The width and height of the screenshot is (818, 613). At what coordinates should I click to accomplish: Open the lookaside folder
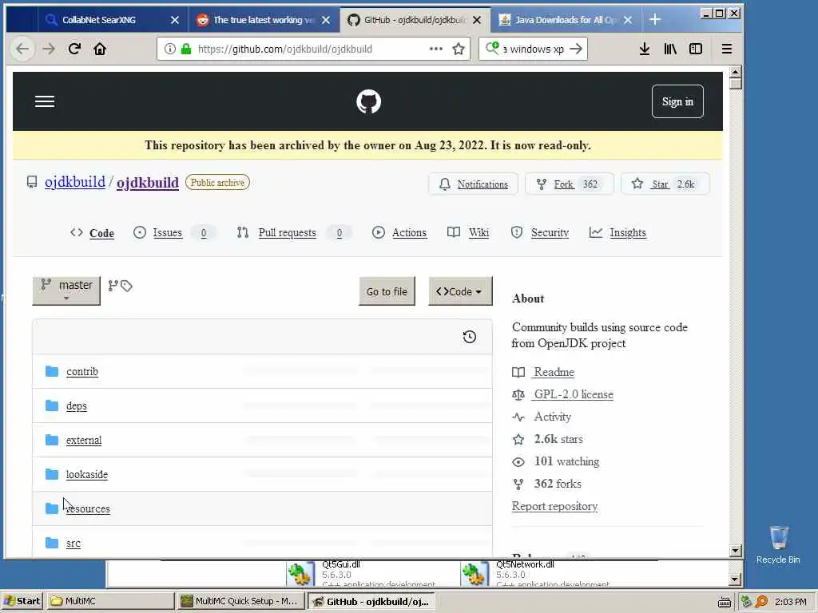click(87, 474)
